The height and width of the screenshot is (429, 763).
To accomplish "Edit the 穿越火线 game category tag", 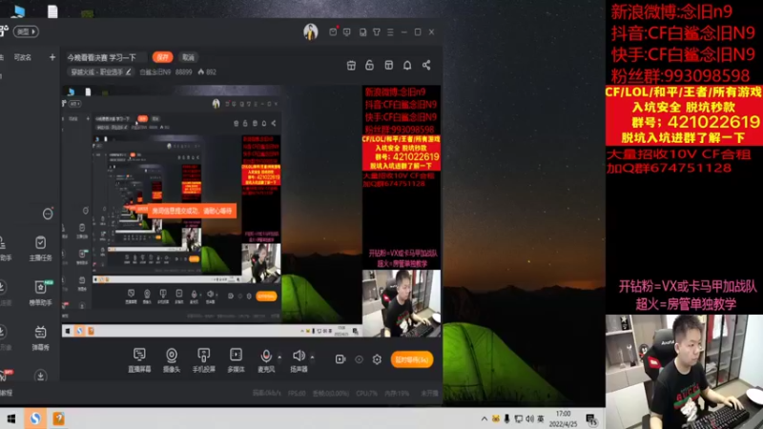I will (x=101, y=72).
